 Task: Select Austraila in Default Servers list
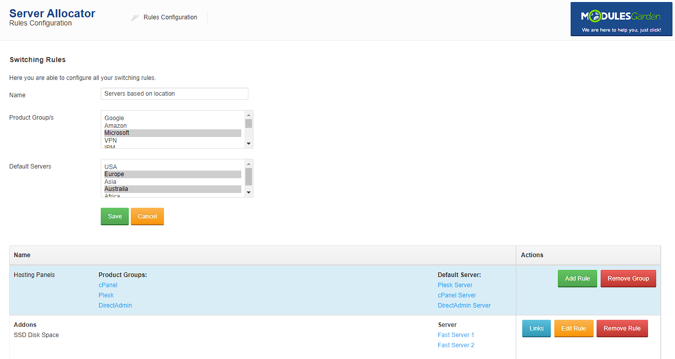click(x=173, y=189)
